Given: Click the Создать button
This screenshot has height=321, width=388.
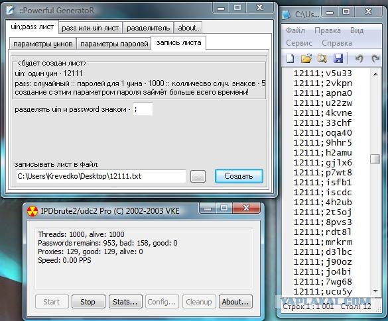Looking at the screenshot, I should (x=239, y=176).
